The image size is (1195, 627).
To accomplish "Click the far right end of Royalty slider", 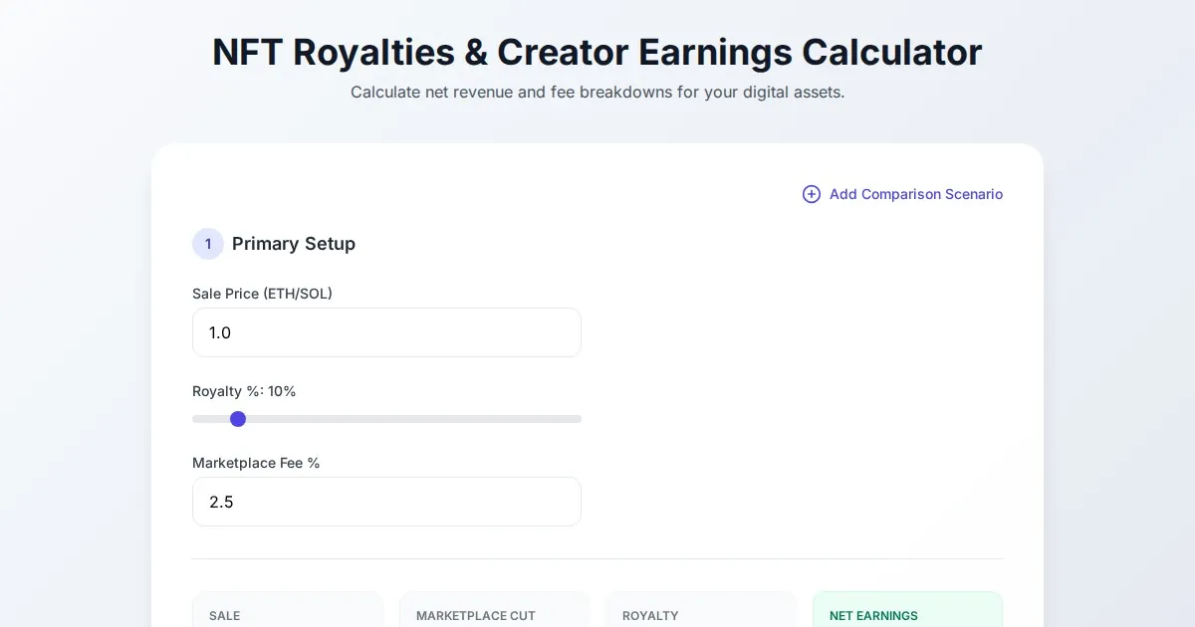I will click(579, 419).
